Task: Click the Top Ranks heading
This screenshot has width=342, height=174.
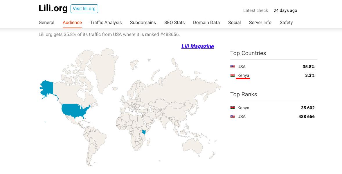Action: (244, 94)
